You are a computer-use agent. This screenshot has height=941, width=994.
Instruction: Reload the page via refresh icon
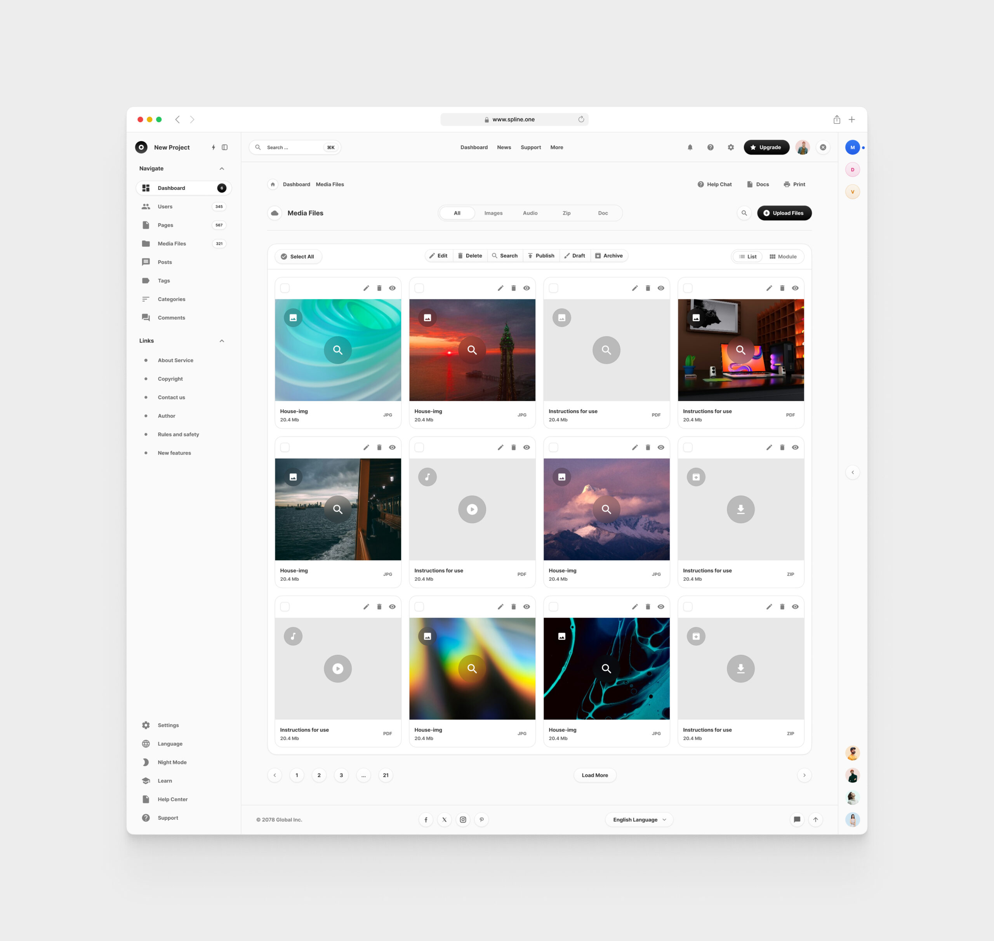point(581,120)
